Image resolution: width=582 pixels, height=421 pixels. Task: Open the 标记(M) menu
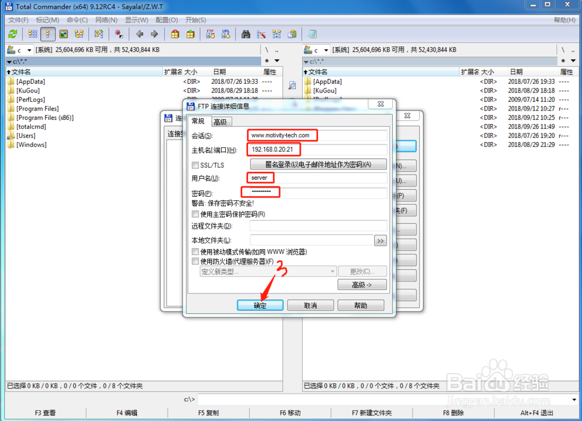pyautogui.click(x=47, y=20)
